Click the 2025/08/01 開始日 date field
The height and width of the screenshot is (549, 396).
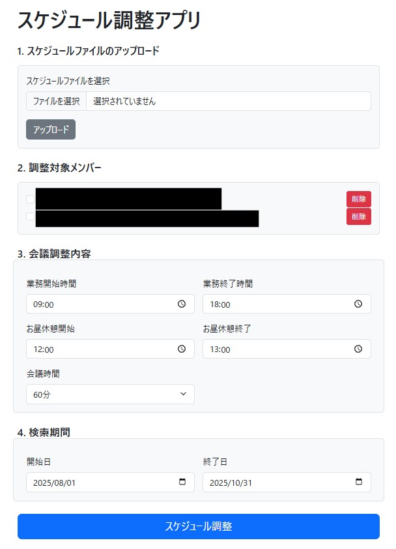98,482
